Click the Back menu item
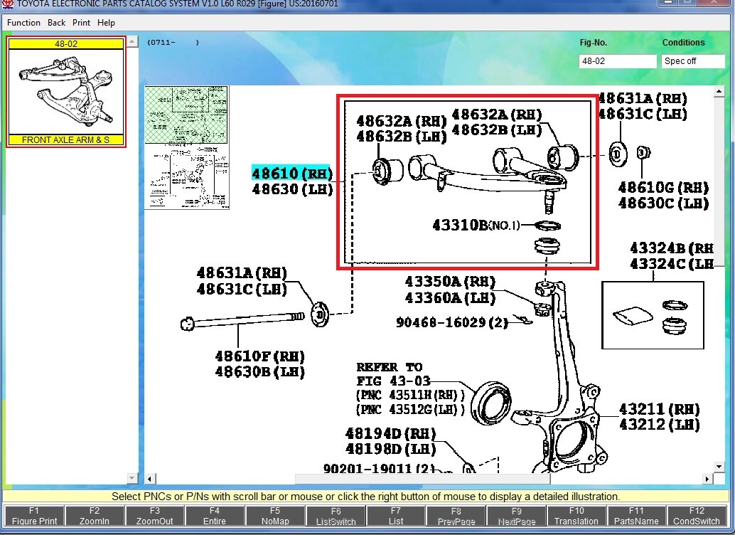This screenshot has height=535, width=735. [x=56, y=23]
